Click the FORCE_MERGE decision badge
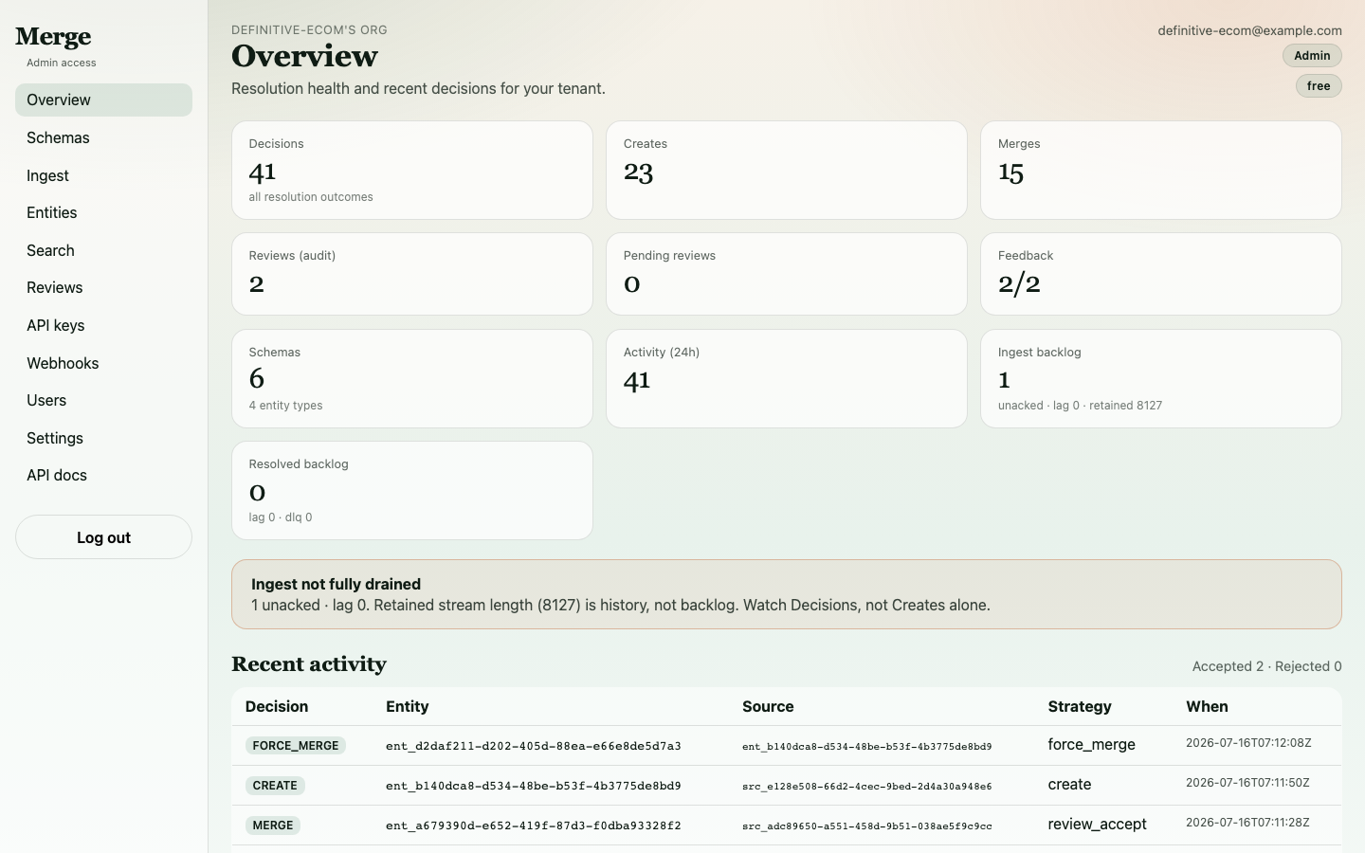Image resolution: width=1365 pixels, height=853 pixels. [296, 746]
